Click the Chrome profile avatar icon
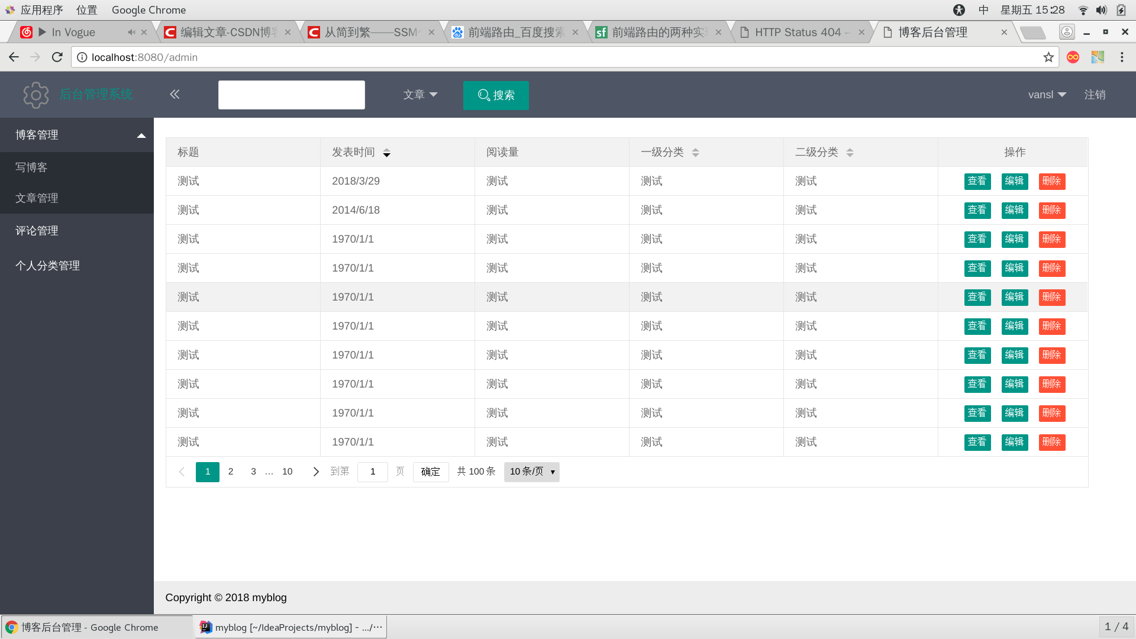Viewport: 1136px width, 639px height. coord(1067,31)
